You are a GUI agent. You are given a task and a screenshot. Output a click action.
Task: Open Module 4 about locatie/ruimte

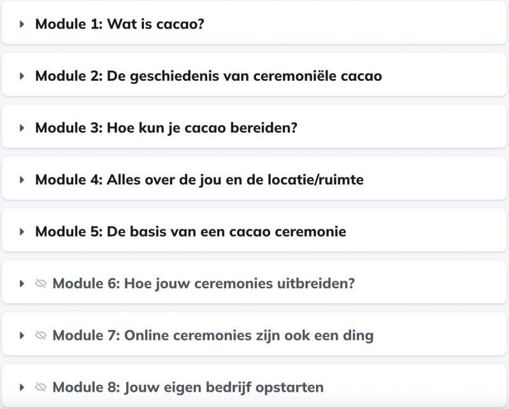click(x=199, y=179)
